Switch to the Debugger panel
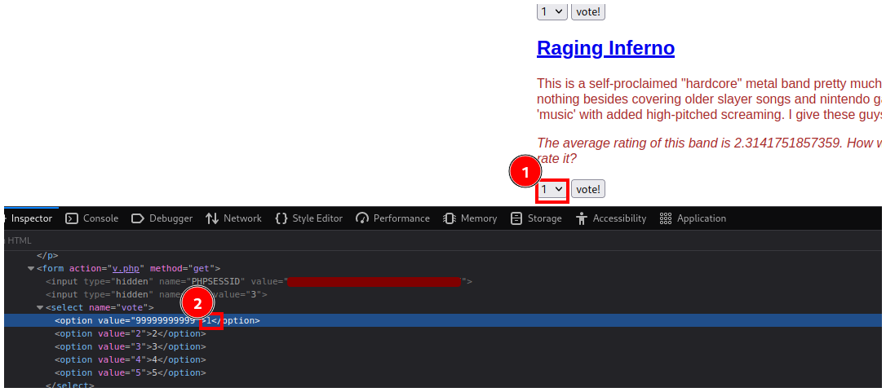 tap(162, 218)
